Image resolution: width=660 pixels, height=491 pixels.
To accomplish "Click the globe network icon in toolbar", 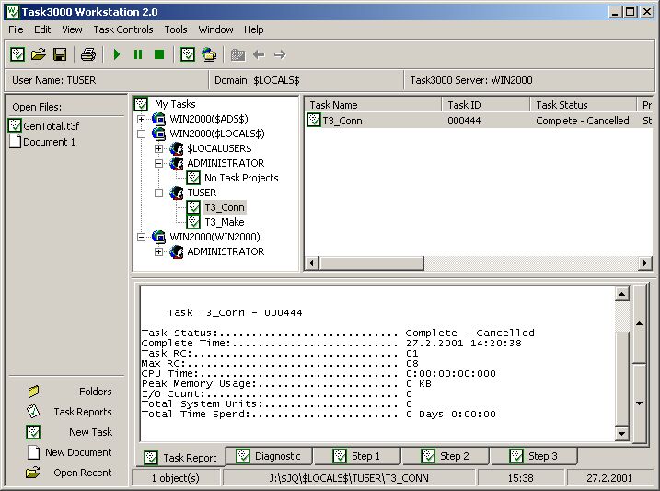I will [x=209, y=54].
